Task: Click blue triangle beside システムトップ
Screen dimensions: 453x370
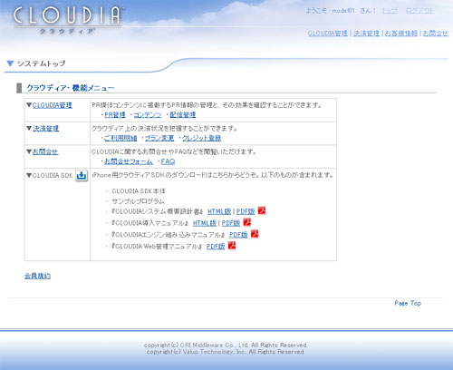Action: [x=10, y=63]
